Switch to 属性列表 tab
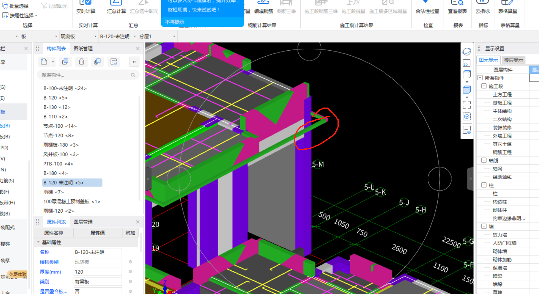This screenshot has width=539, height=294. click(x=56, y=222)
